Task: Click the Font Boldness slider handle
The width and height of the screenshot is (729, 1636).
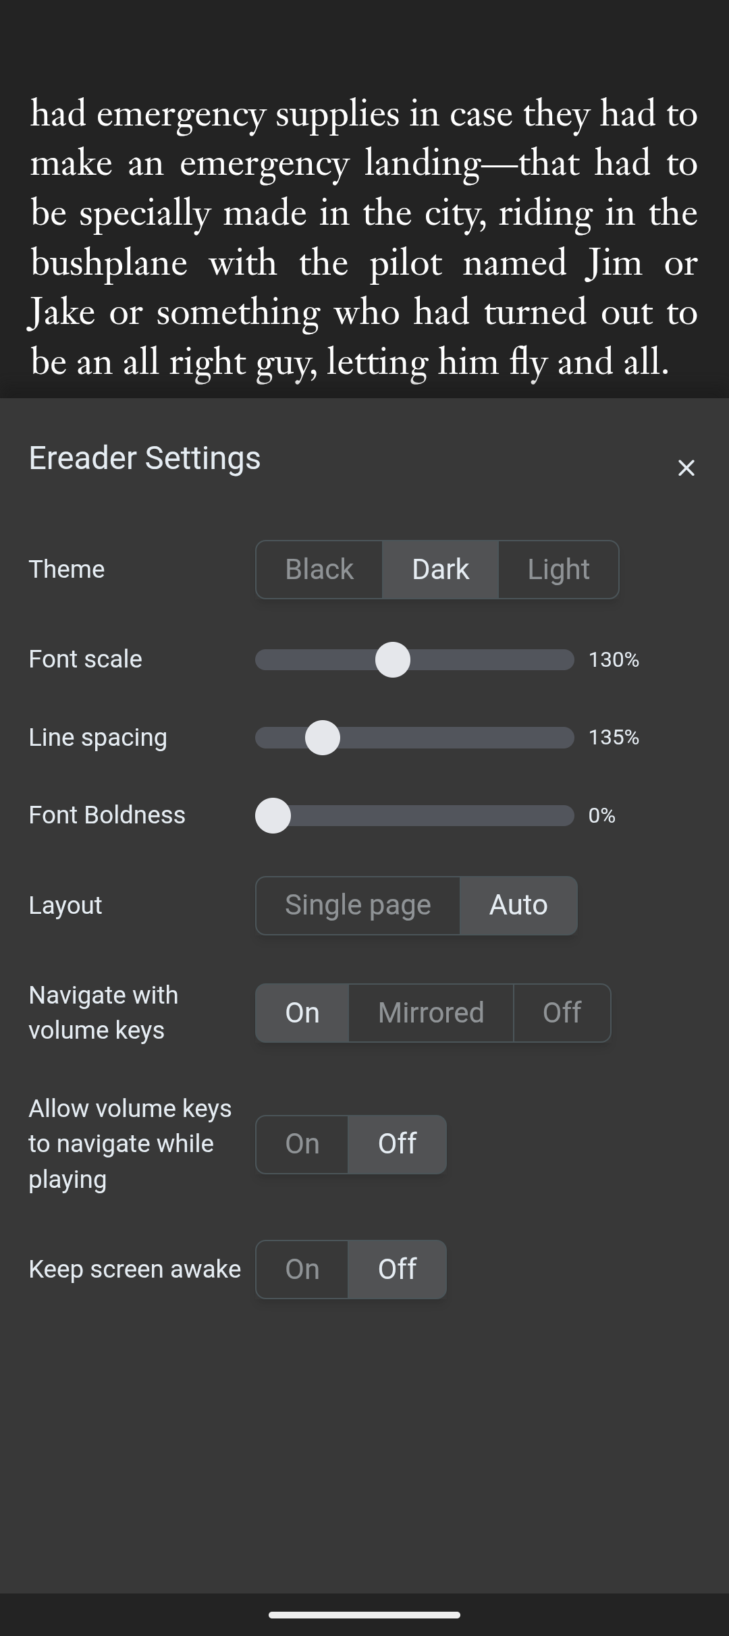Action: [x=273, y=815]
